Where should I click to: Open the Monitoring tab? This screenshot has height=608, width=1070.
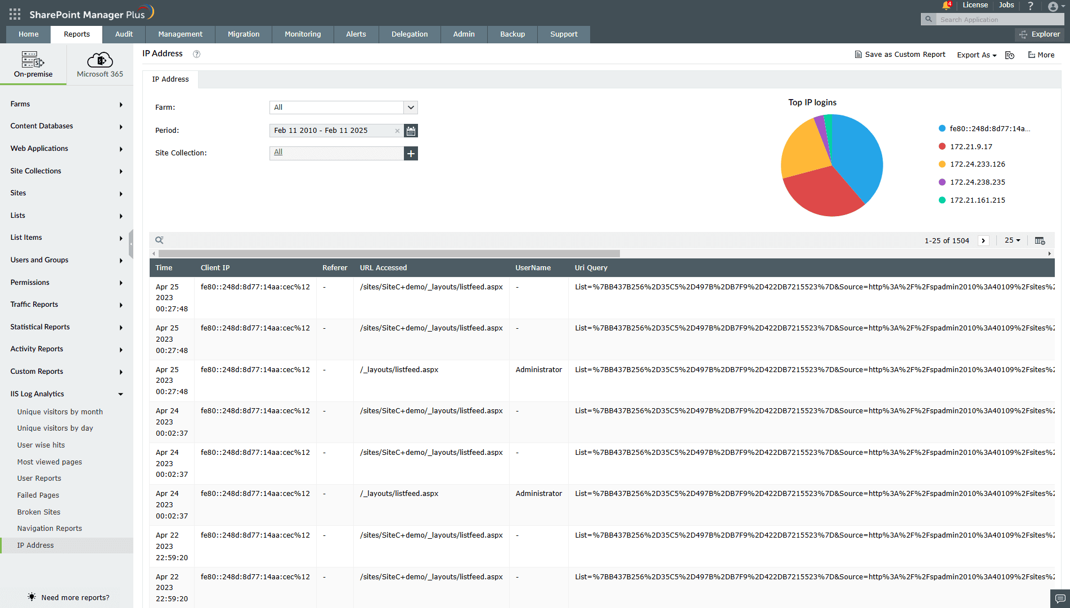point(303,34)
